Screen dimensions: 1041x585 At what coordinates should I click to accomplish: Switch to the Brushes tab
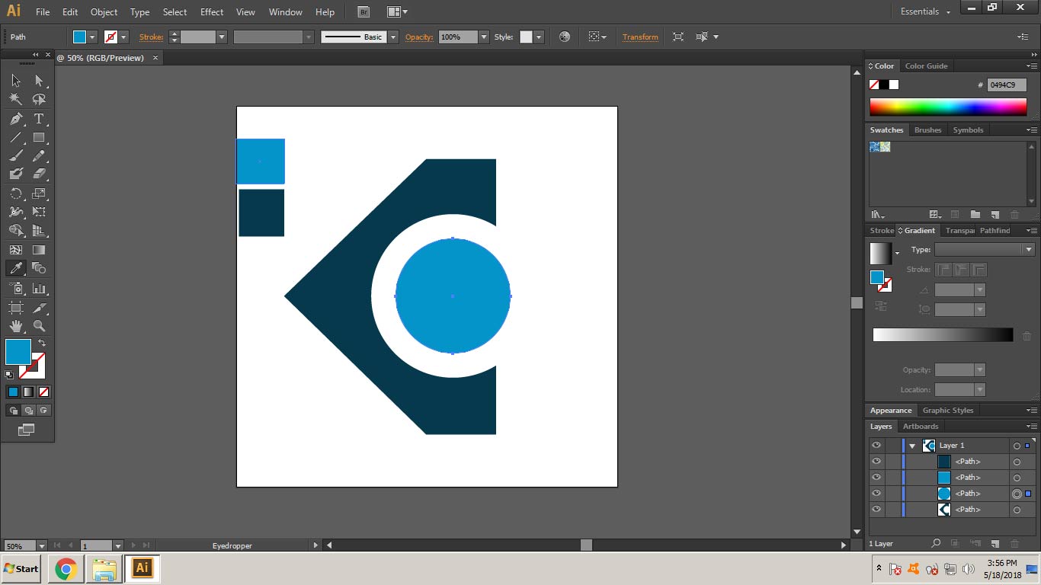click(x=927, y=130)
